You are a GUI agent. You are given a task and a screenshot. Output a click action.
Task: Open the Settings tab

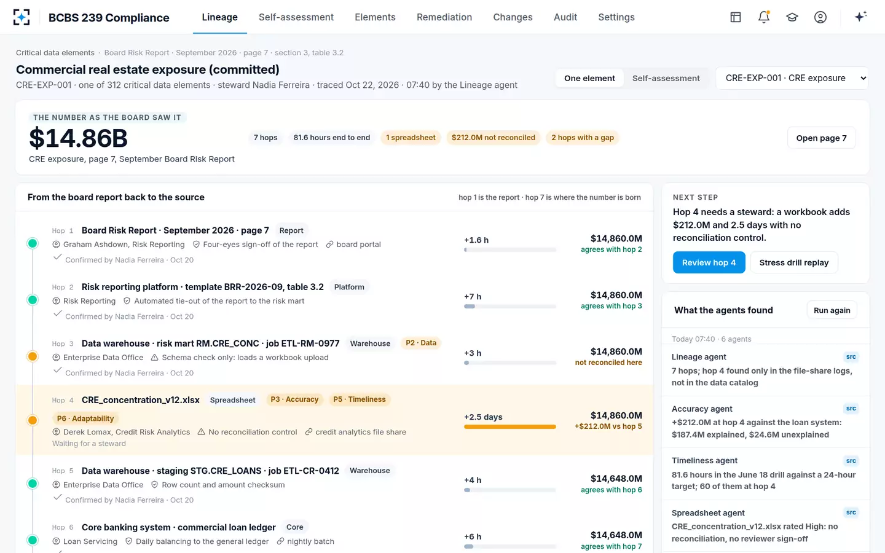point(616,17)
